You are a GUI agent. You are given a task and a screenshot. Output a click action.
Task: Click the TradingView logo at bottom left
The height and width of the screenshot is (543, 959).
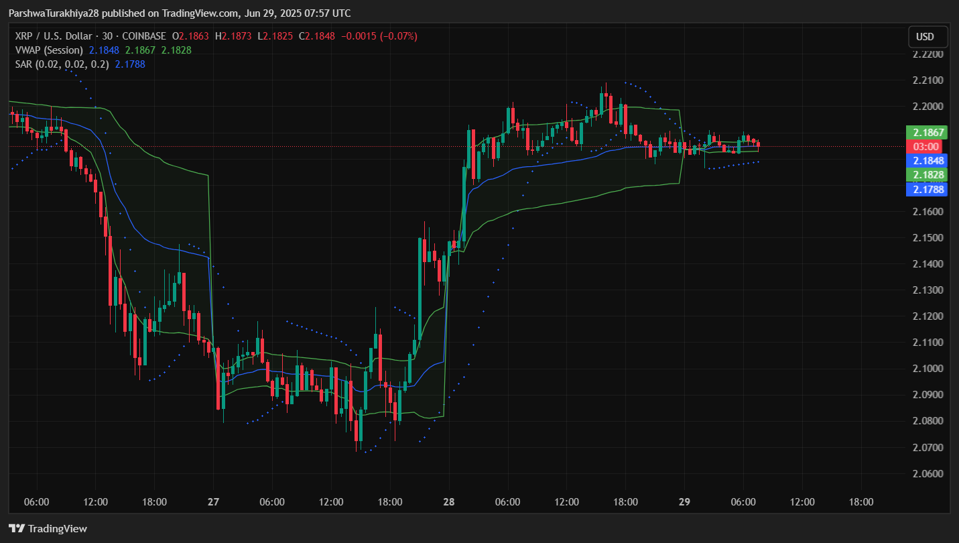(48, 528)
